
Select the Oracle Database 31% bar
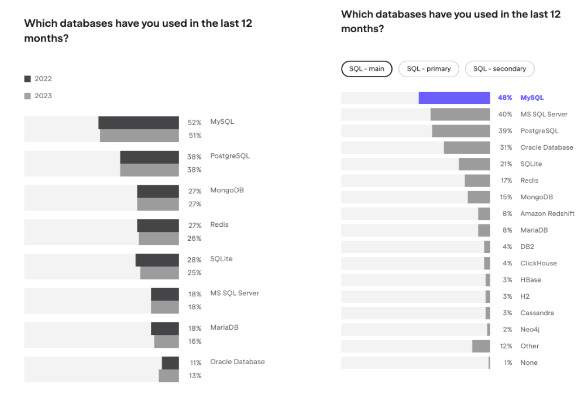pyautogui.click(x=467, y=147)
